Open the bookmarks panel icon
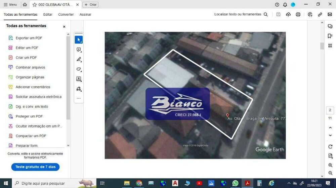The width and height of the screenshot is (336, 188). pyautogui.click(x=330, y=36)
